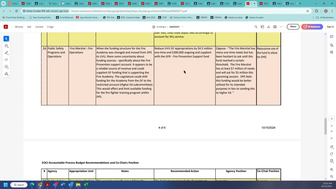Click the Share button
This screenshot has width=336, height=189.
click(293, 27)
